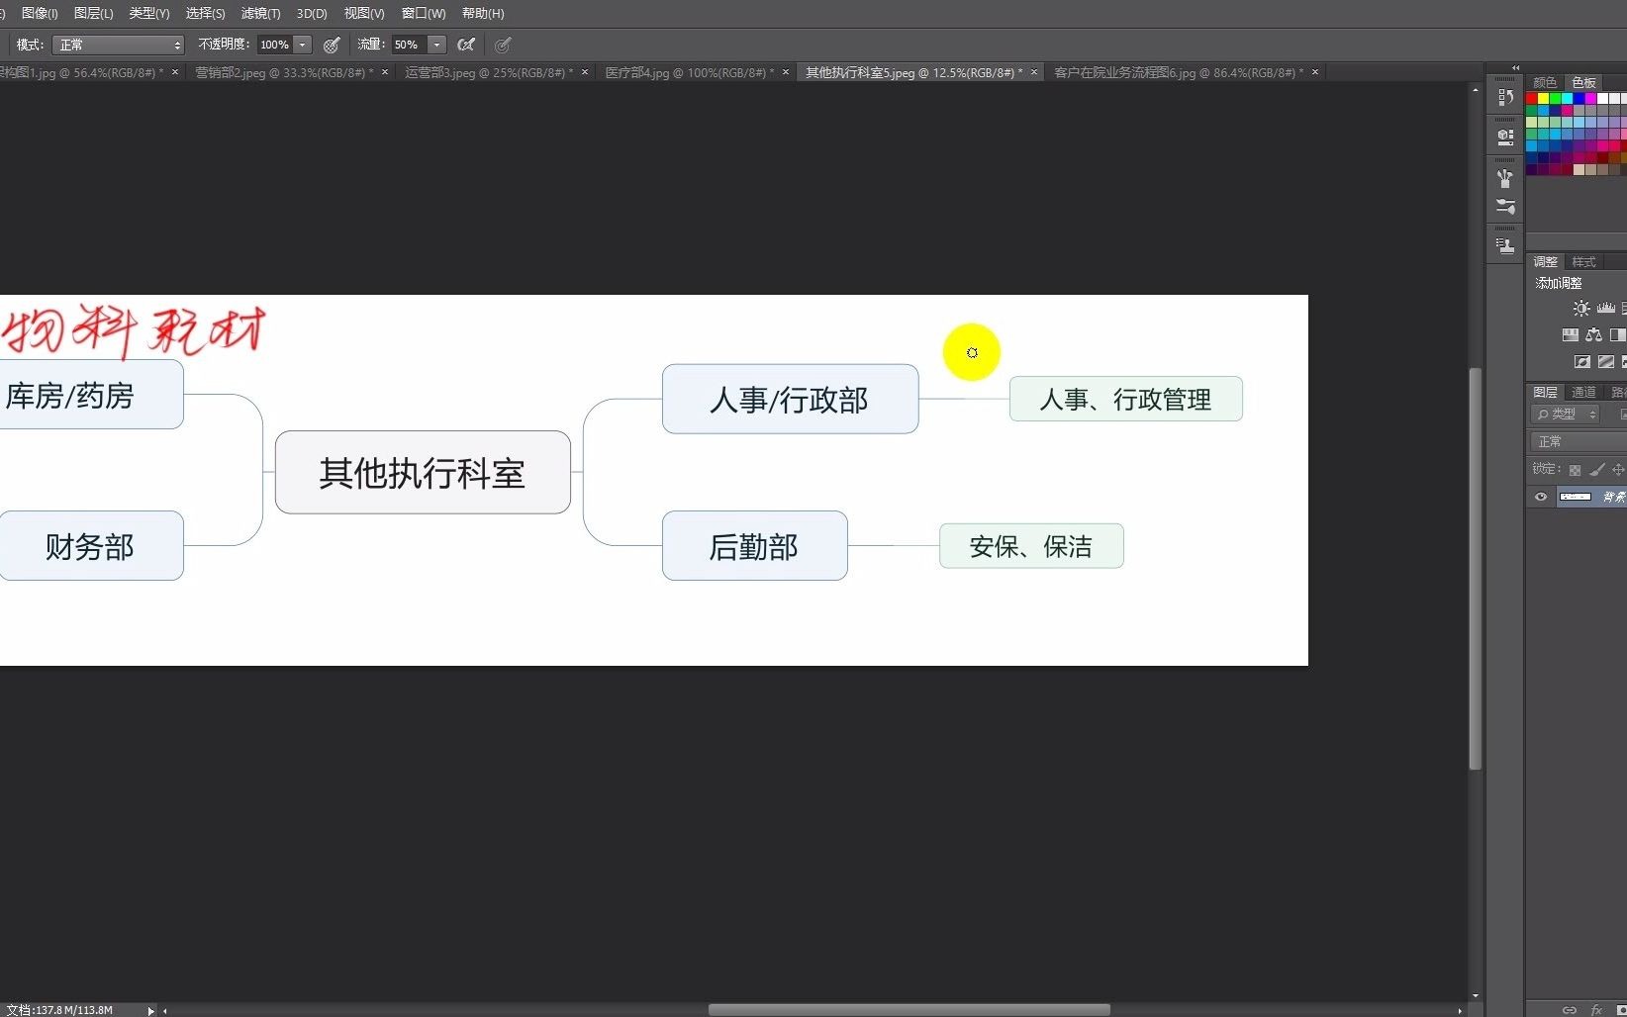Open the History panel icon
Screen dimensions: 1627x1017
pyautogui.click(x=1505, y=97)
